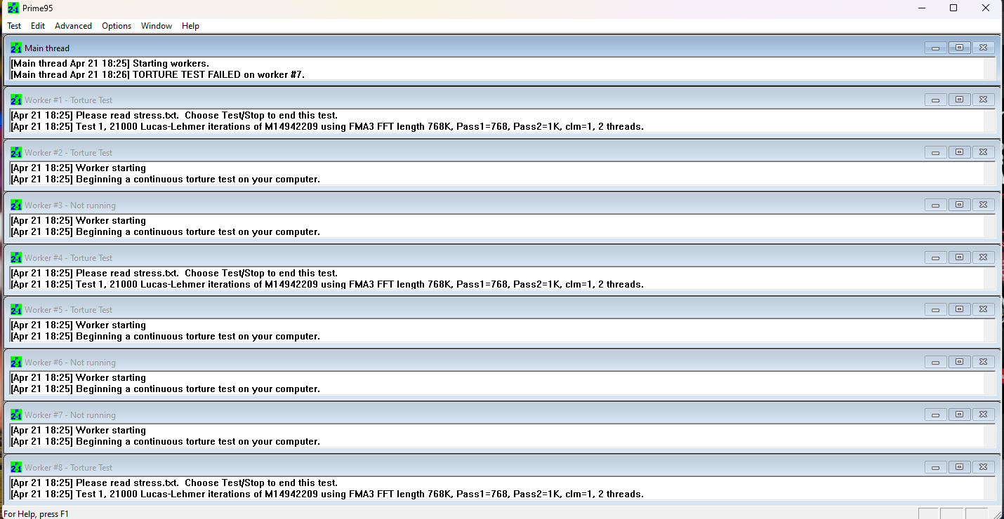
Task: Minimize the Main thread child window
Action: pos(935,48)
